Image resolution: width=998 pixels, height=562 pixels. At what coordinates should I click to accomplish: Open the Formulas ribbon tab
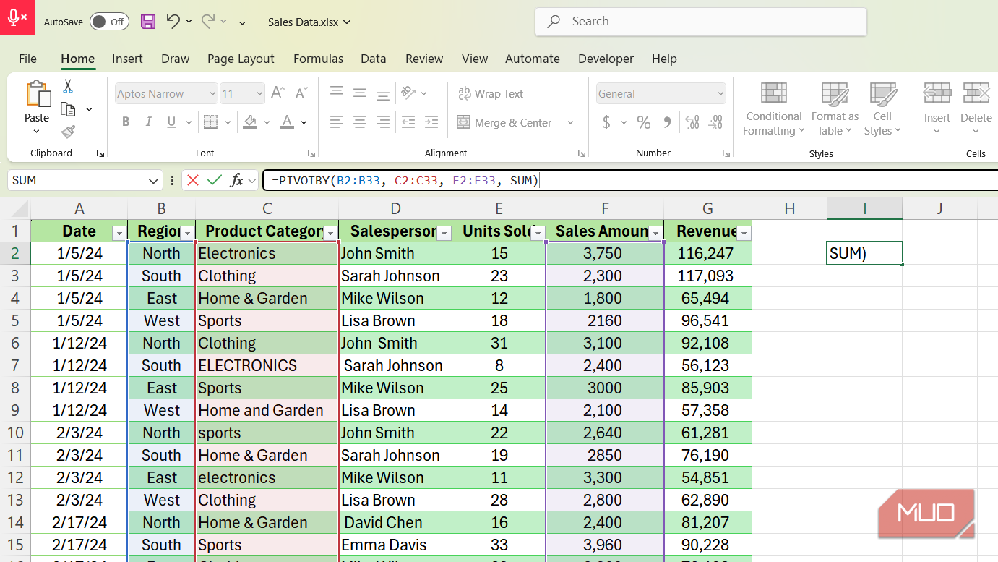point(319,59)
